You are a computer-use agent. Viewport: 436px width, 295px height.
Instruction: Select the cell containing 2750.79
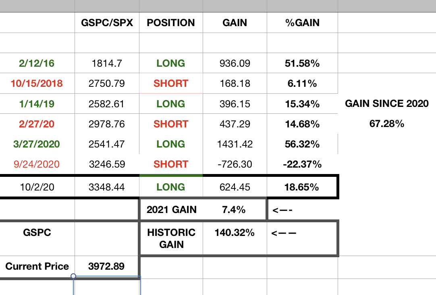107,84
